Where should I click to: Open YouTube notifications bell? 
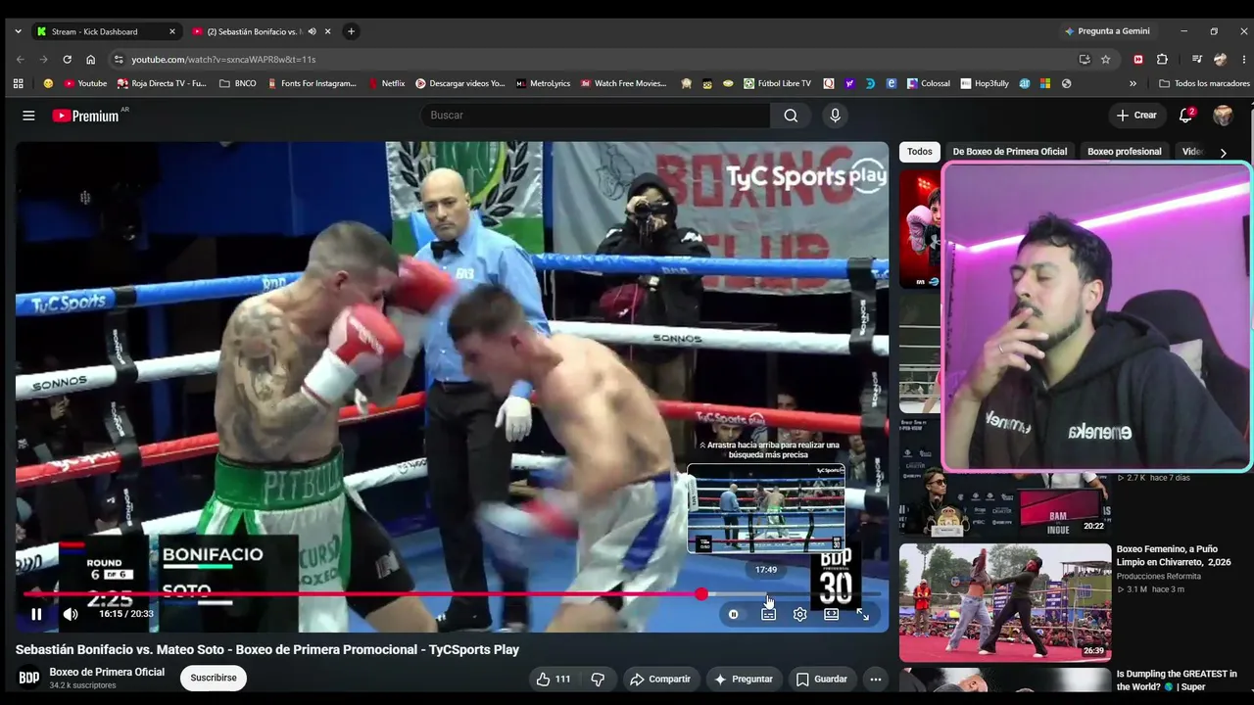click(x=1185, y=116)
